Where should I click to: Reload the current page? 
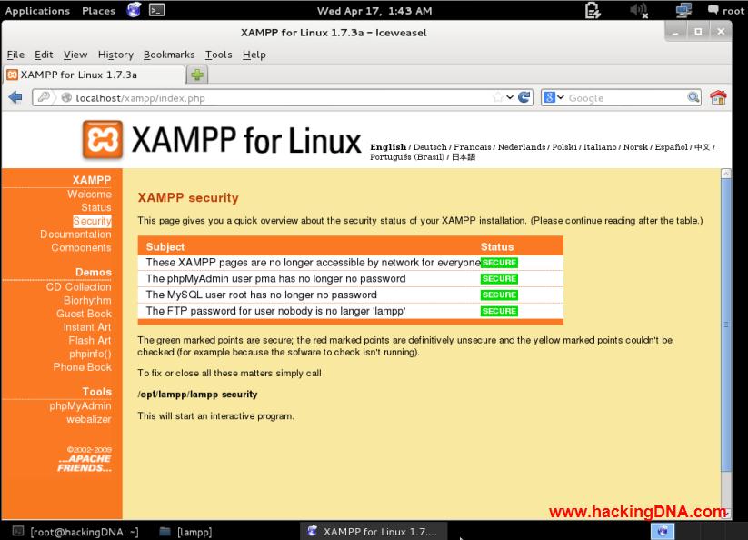(524, 97)
